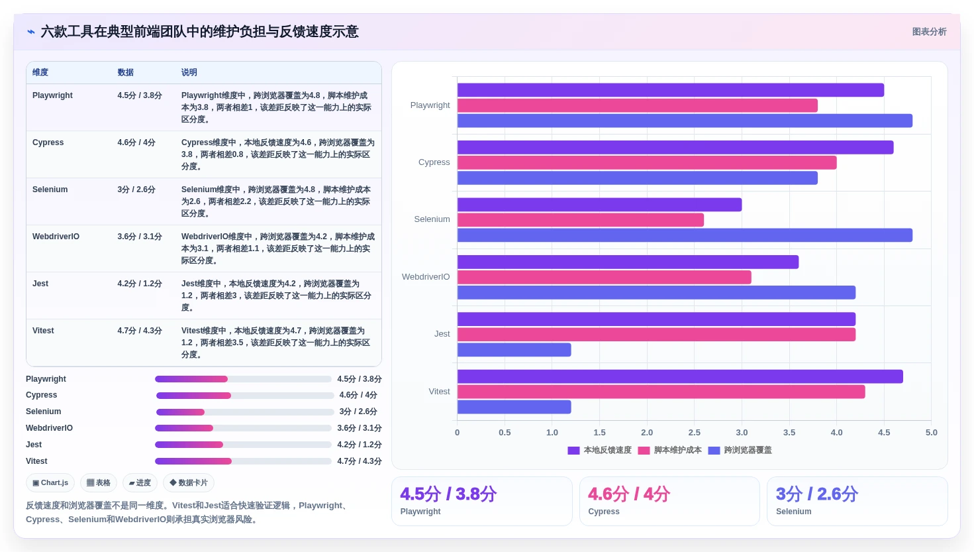Select the Vitest table row name
The image size is (974, 552).
click(x=43, y=331)
